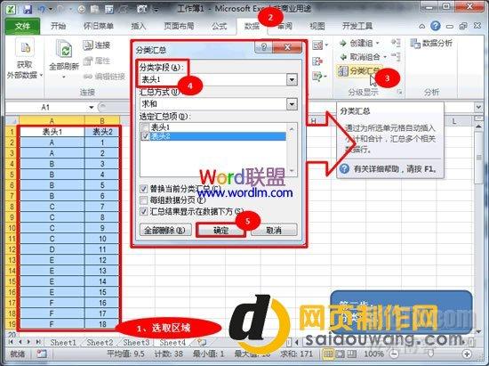Select the Sheet1 tab

(x=63, y=343)
